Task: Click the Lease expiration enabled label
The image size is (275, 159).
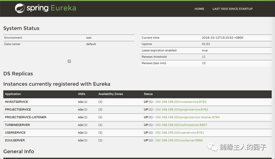Action: pos(159,50)
